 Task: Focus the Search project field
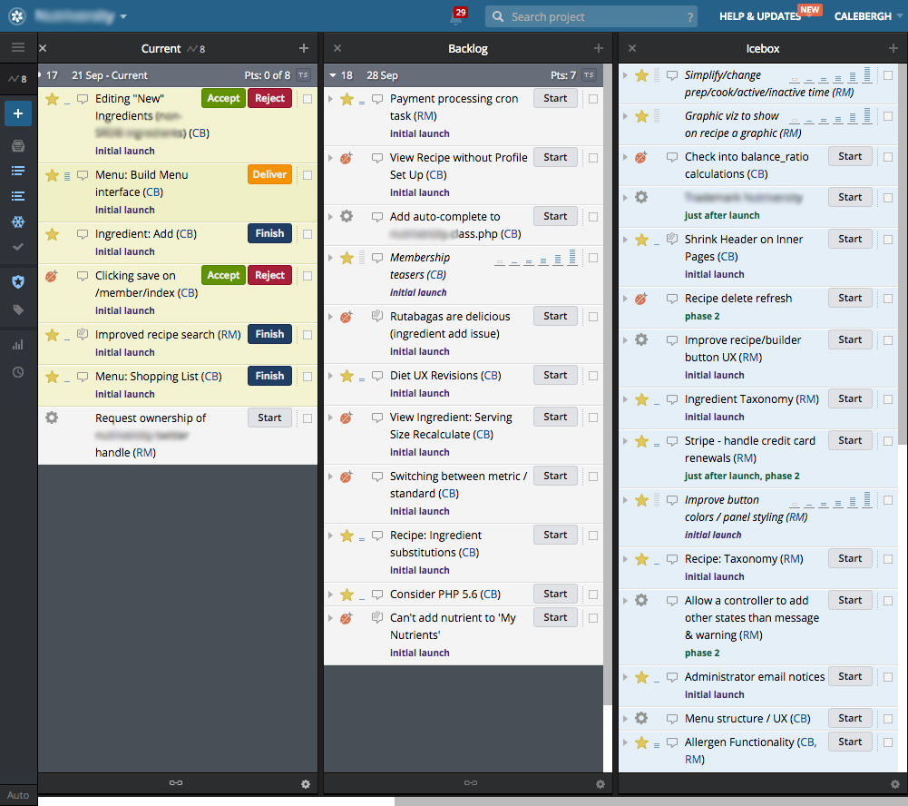(x=593, y=17)
